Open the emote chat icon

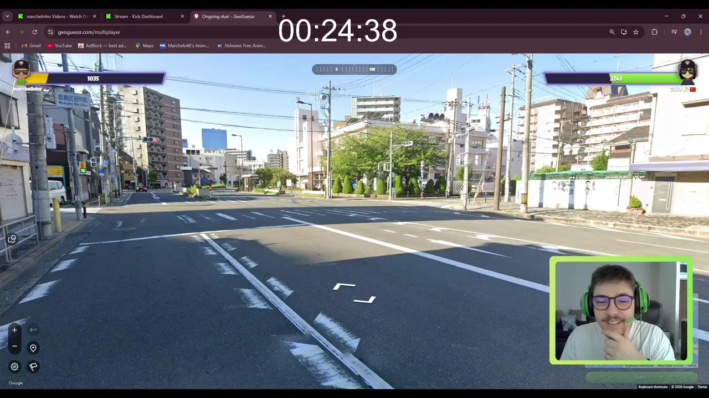12,239
